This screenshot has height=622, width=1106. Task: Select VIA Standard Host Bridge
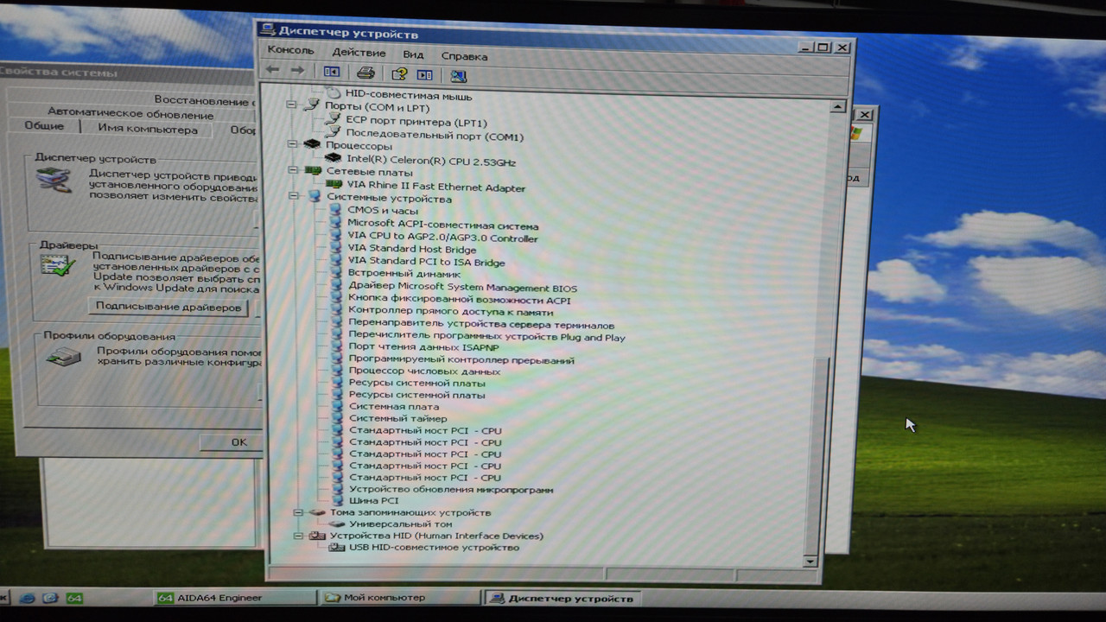tap(412, 250)
